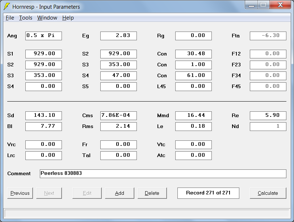Viewport: 294px width, 222px height.
Task: Click the Hornresp lightning bolt title icon
Action: click(7, 7)
